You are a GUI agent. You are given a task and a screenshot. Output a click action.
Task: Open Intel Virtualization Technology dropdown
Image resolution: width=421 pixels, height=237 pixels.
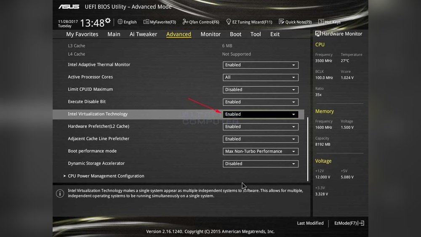pyautogui.click(x=260, y=115)
